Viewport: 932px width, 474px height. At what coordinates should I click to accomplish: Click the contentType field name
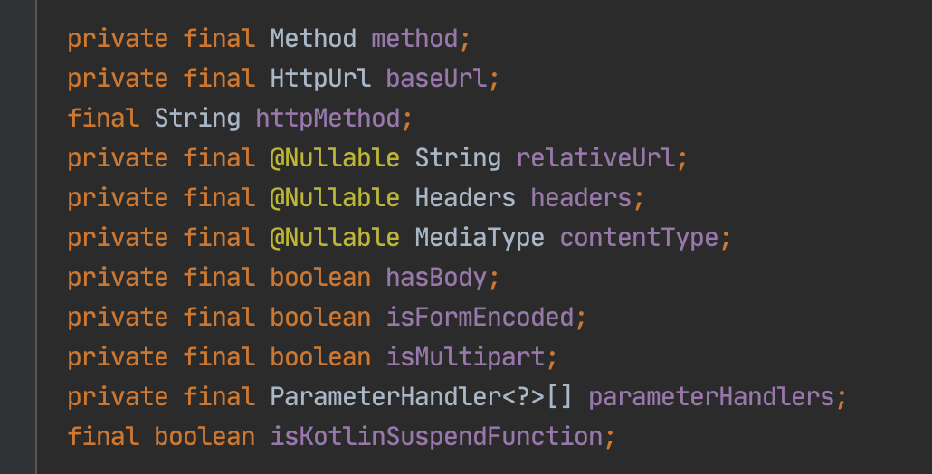coord(639,238)
